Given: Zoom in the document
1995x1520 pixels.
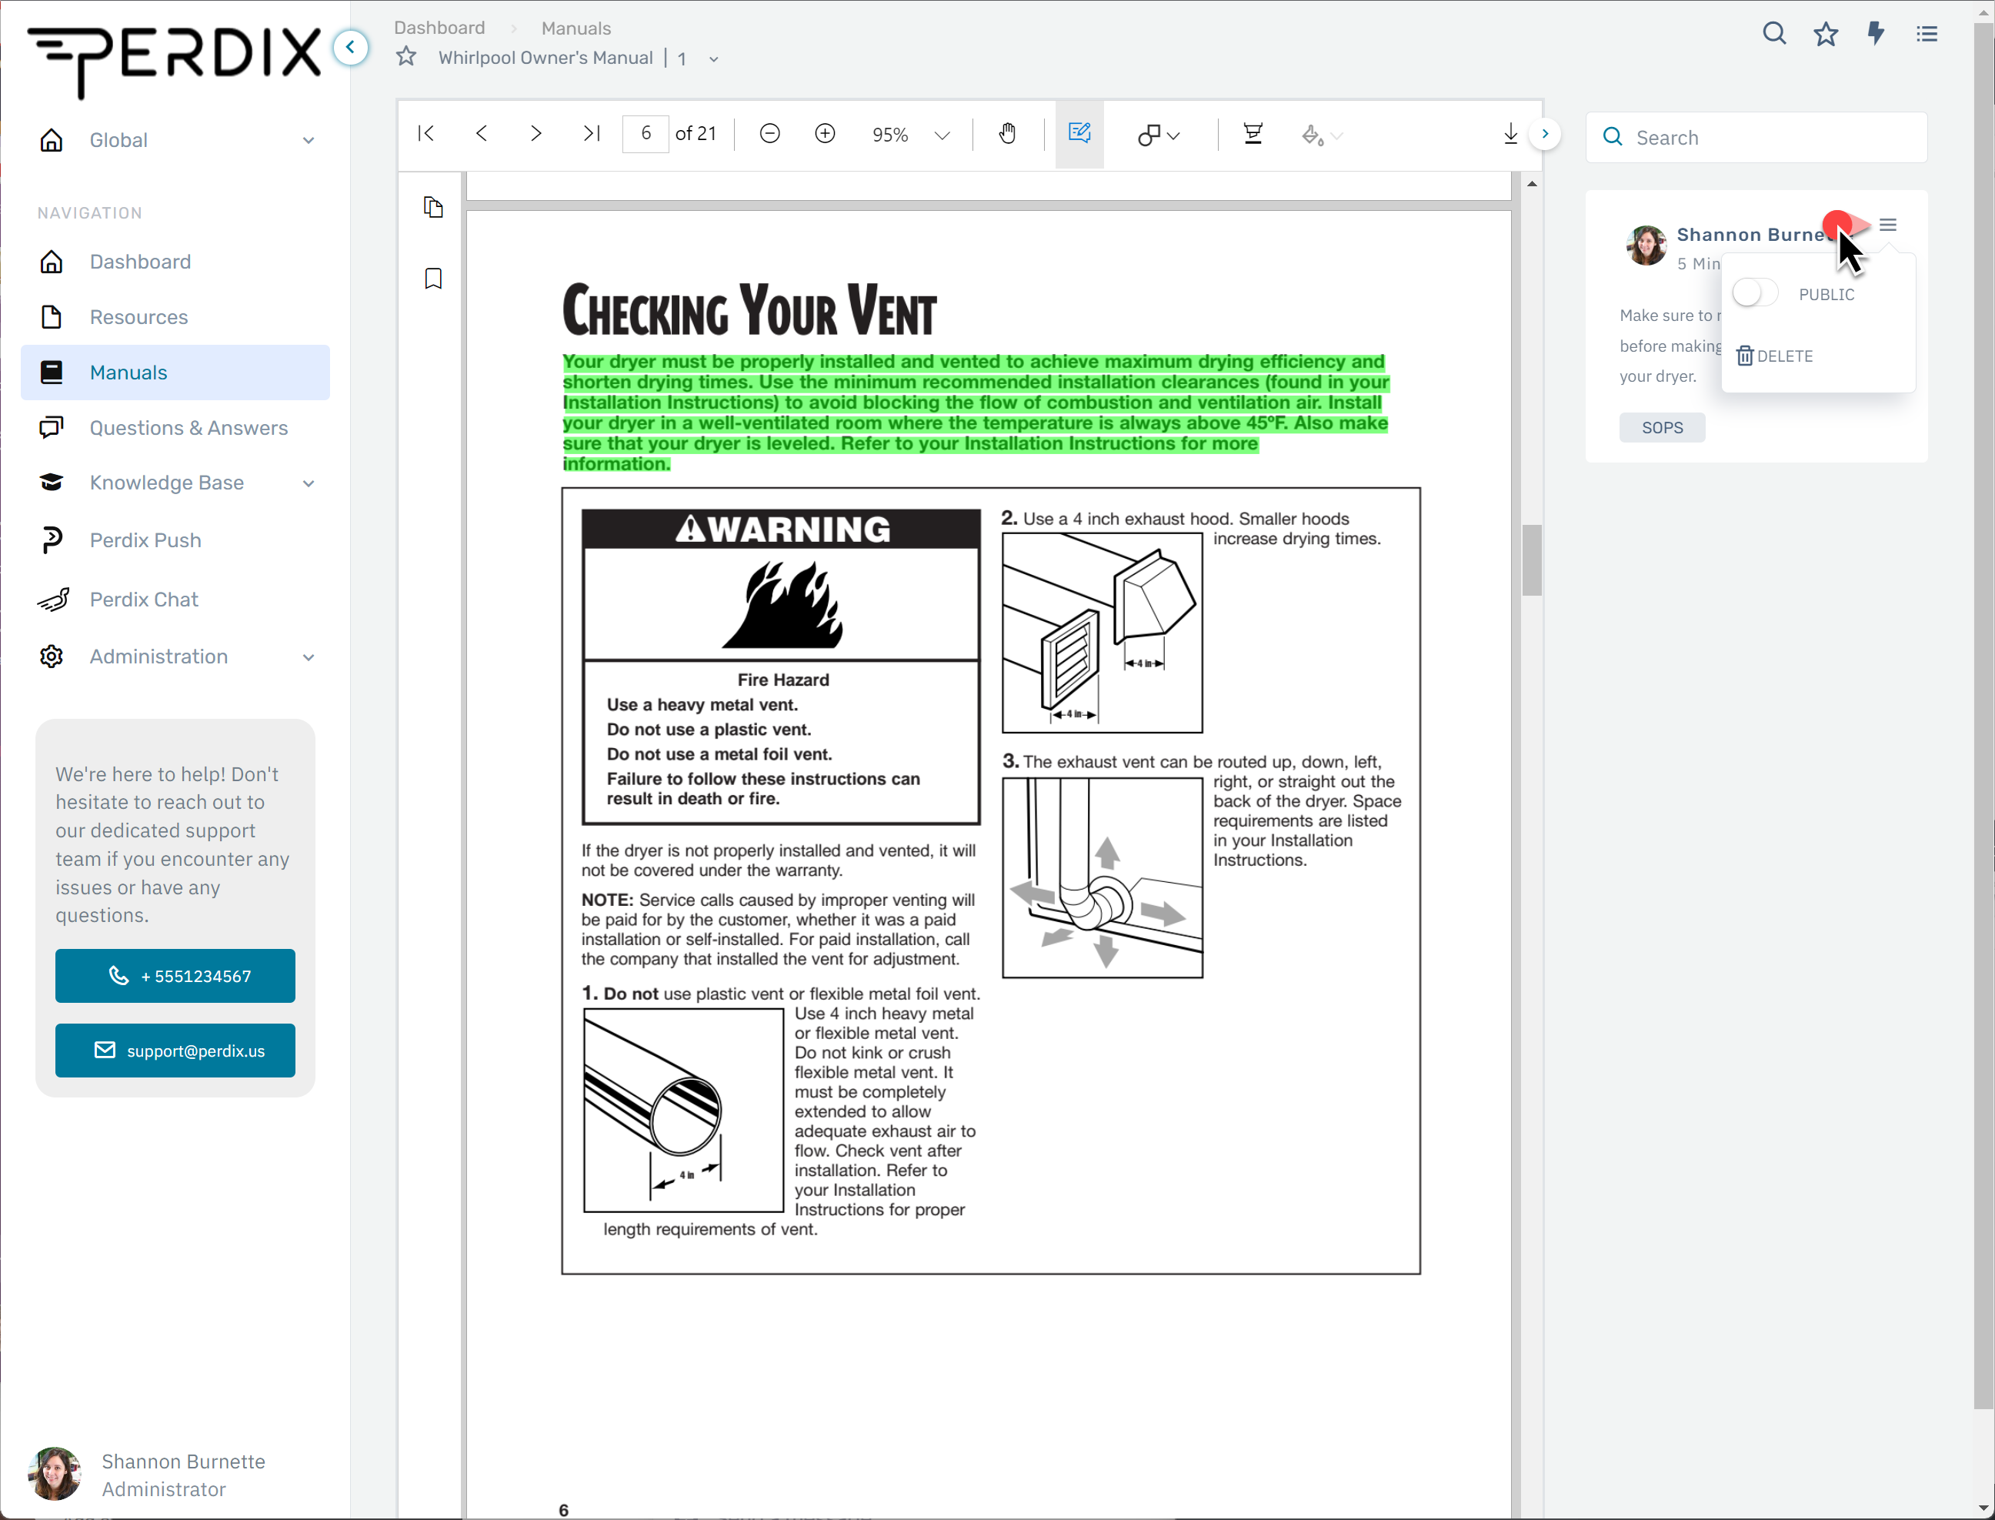Looking at the screenshot, I should click(825, 134).
